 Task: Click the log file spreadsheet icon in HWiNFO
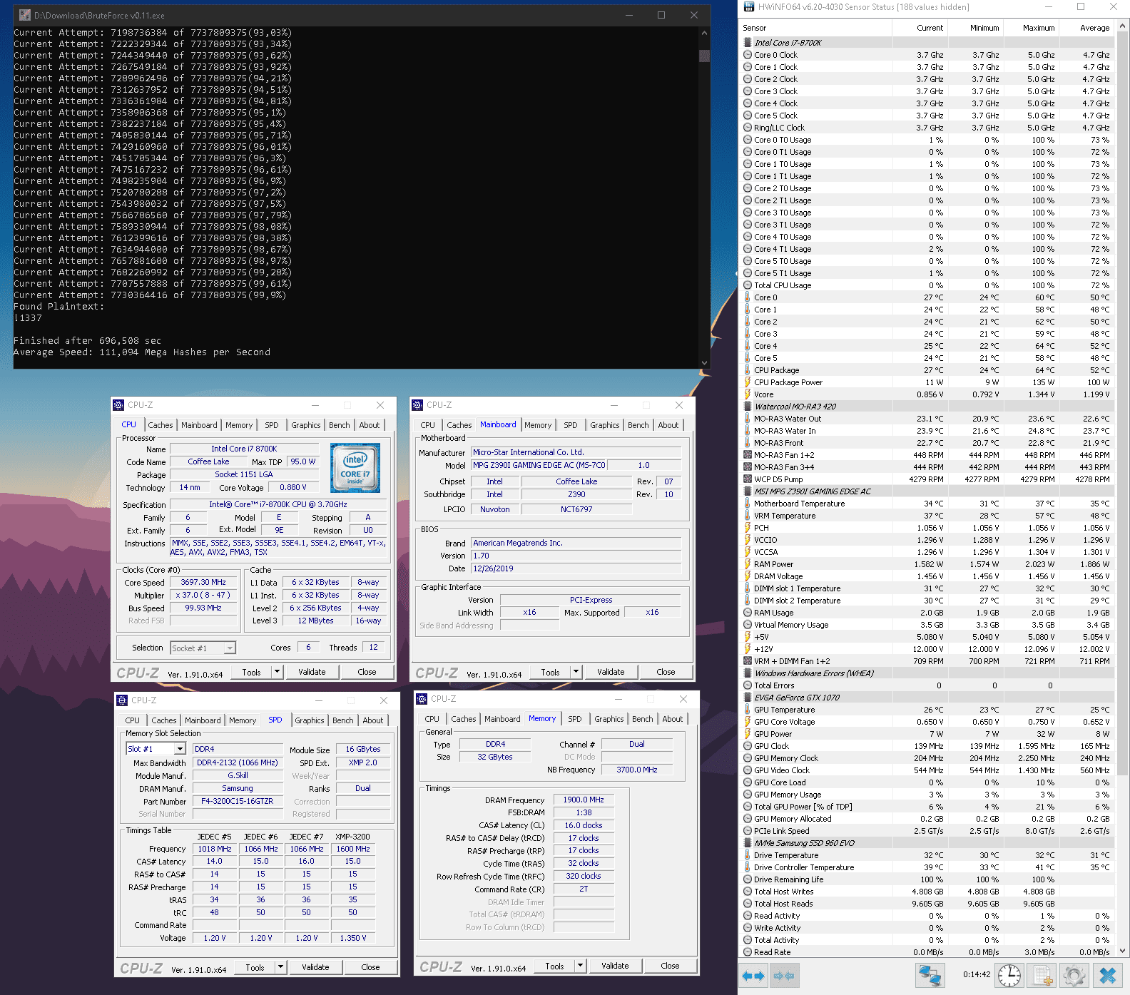click(1042, 975)
